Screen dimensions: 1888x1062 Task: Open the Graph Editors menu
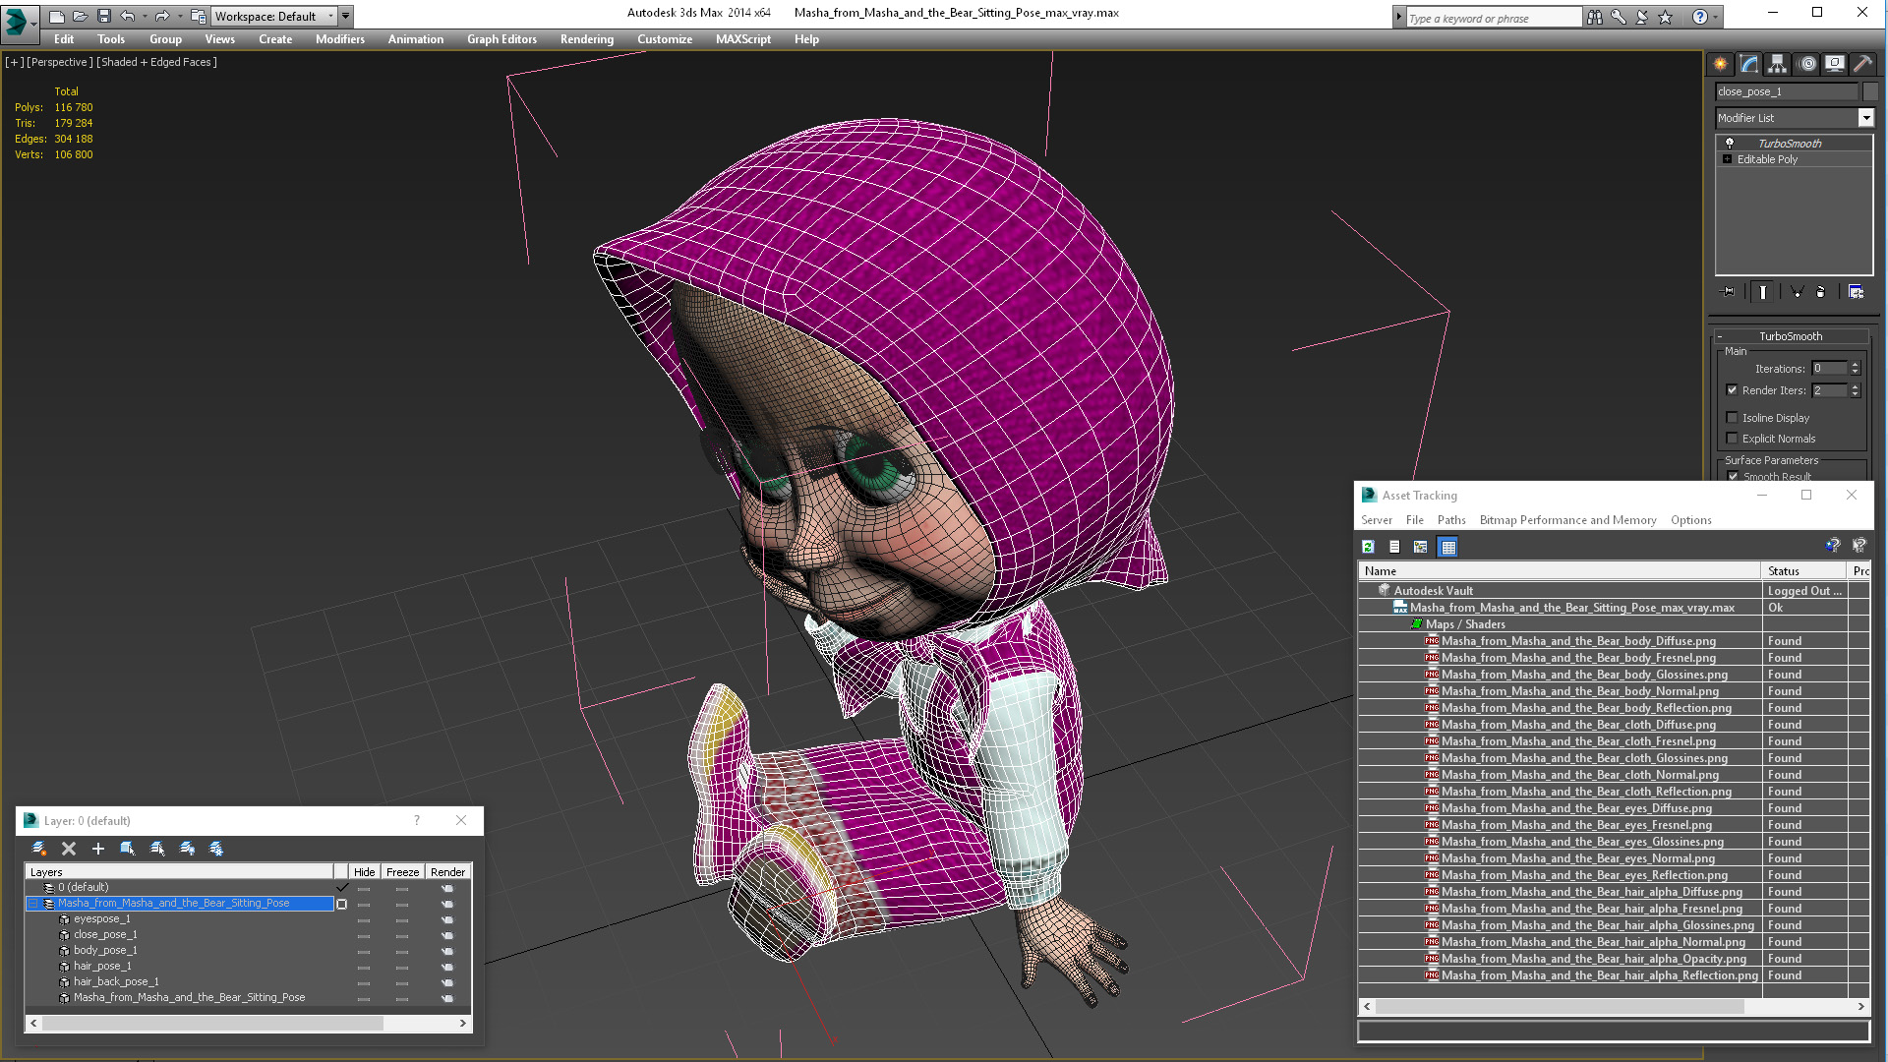click(501, 39)
